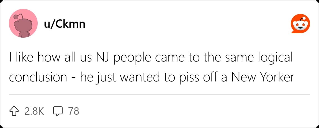This screenshot has height=128, width=319.
Task: Select the second line beginning with 'conclusion'
Action: [x=152, y=77]
